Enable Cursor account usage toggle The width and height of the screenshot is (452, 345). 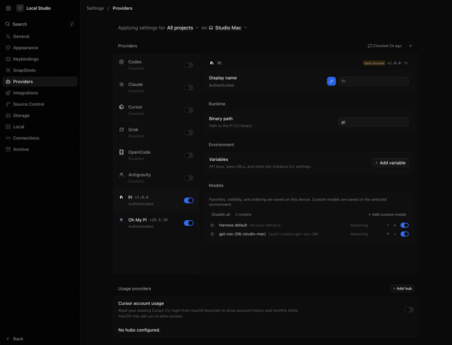(409, 310)
